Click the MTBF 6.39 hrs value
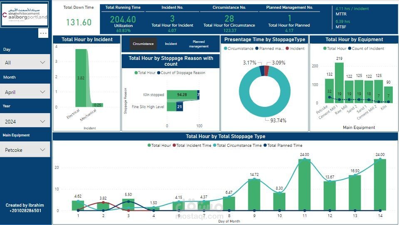Viewport: 399px width, 225px height. [x=342, y=22]
